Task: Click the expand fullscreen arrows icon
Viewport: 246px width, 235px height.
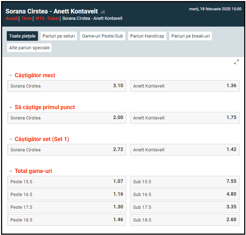Action: click(x=236, y=62)
